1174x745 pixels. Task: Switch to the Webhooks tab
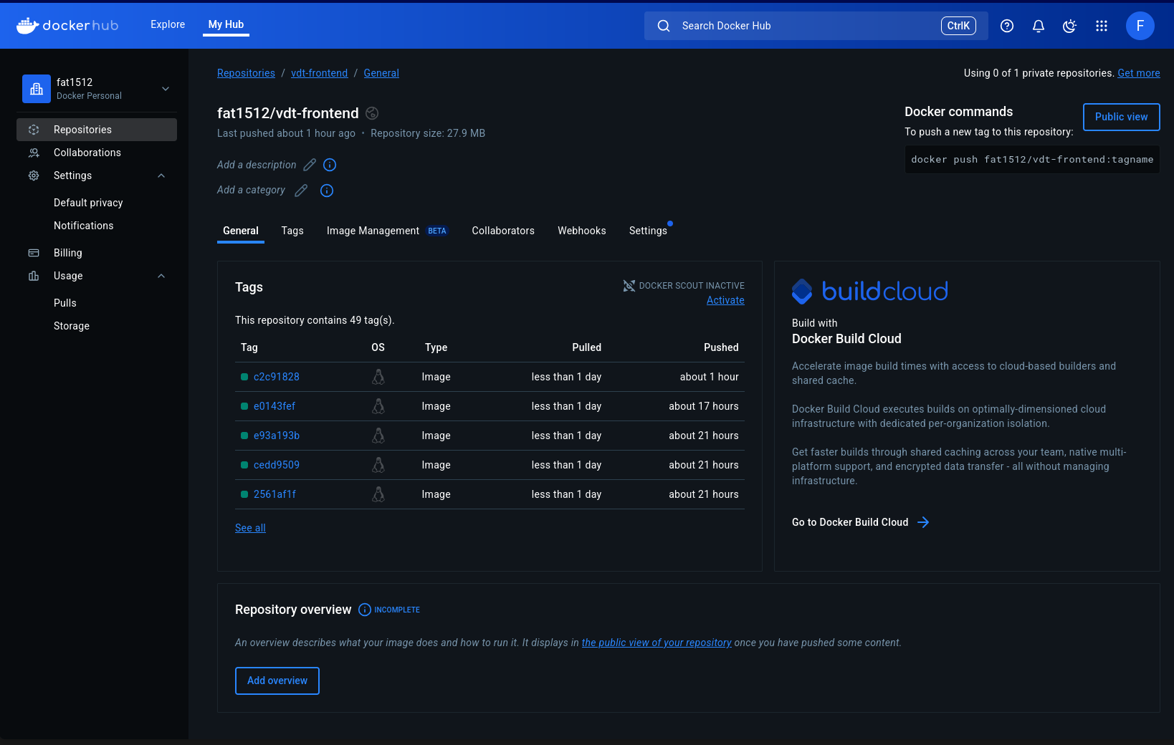point(582,231)
